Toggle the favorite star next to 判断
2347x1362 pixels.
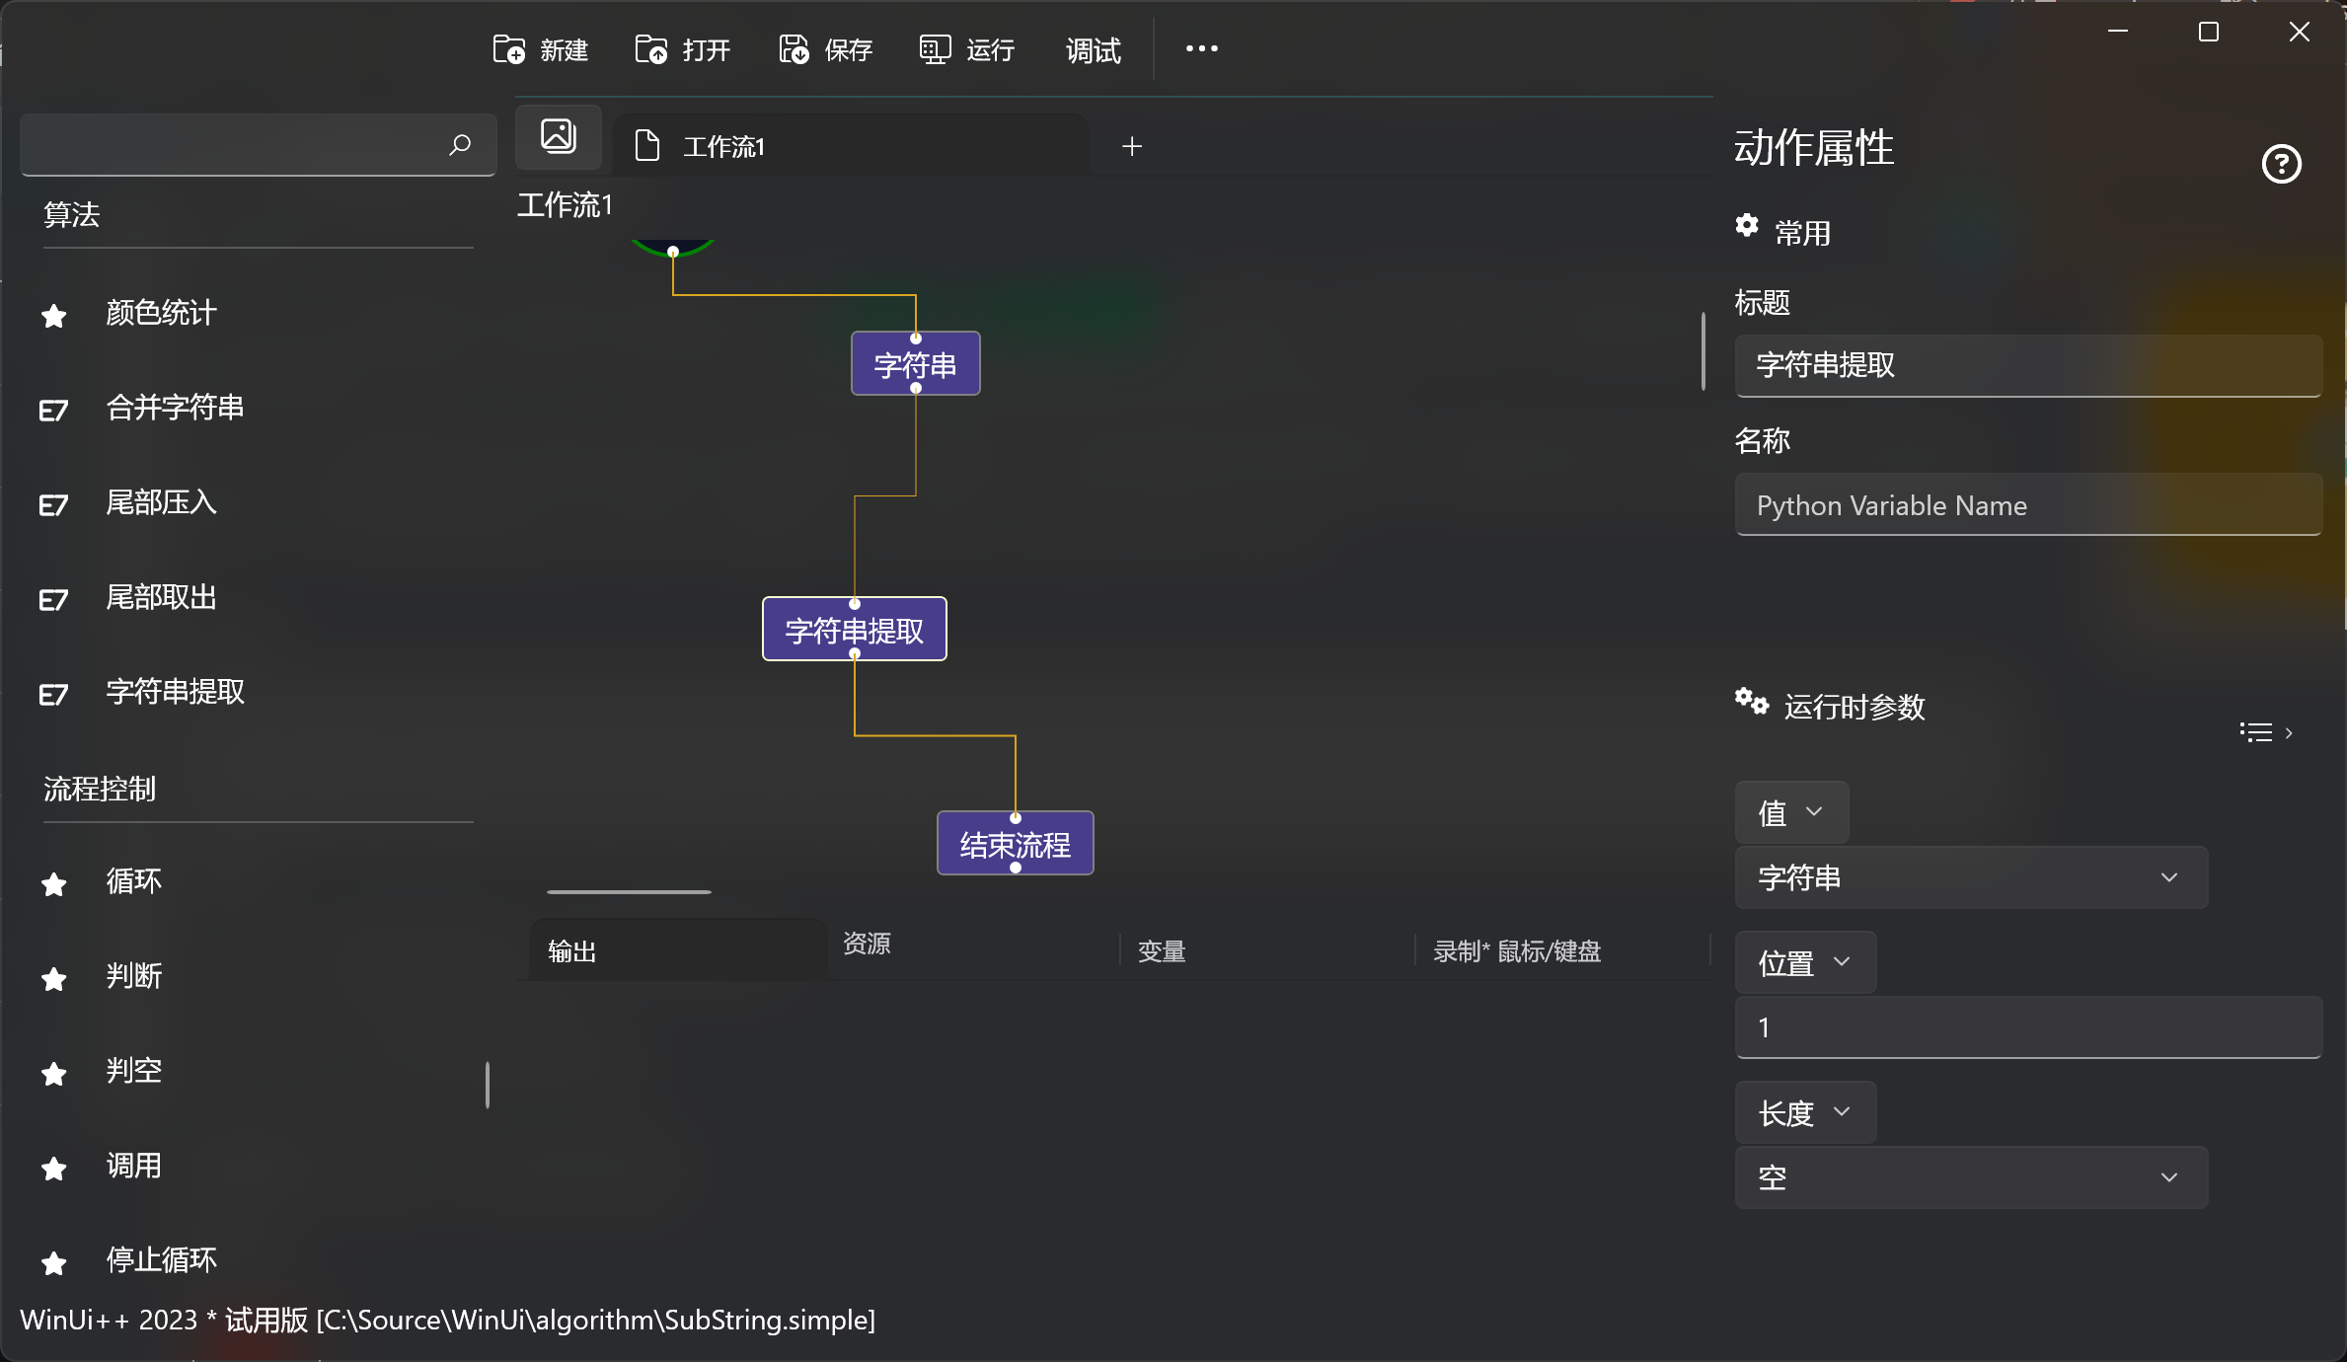click(52, 978)
